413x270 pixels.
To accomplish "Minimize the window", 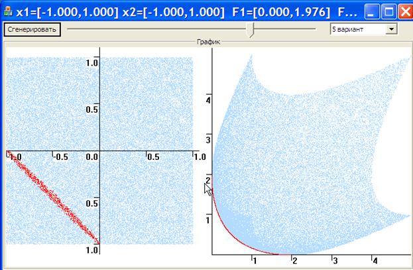I will [x=372, y=11].
